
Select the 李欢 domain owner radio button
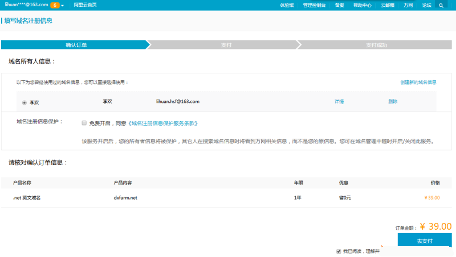pos(25,103)
